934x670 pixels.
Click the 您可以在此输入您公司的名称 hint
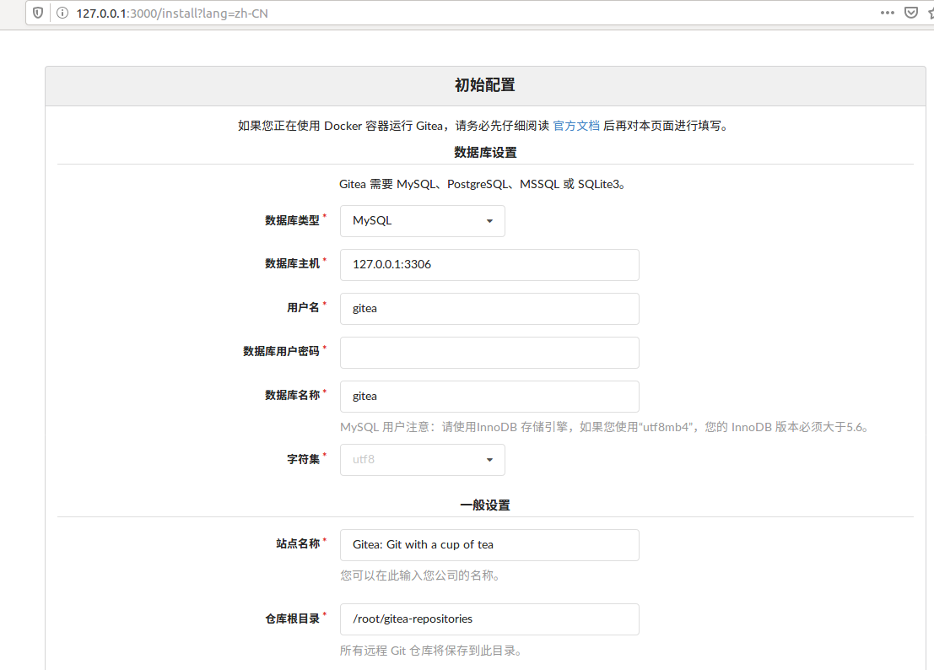coord(420,575)
